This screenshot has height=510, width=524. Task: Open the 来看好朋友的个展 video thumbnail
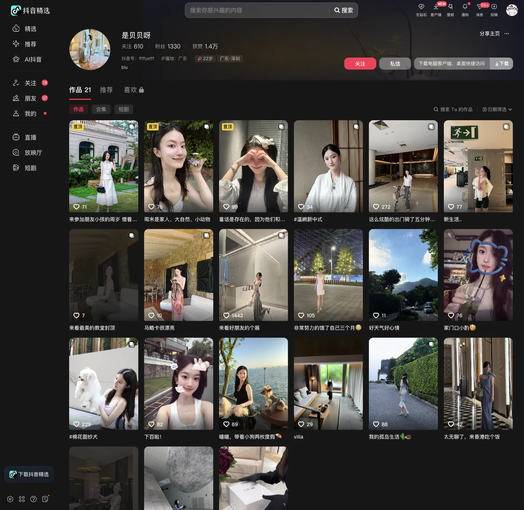tap(254, 275)
